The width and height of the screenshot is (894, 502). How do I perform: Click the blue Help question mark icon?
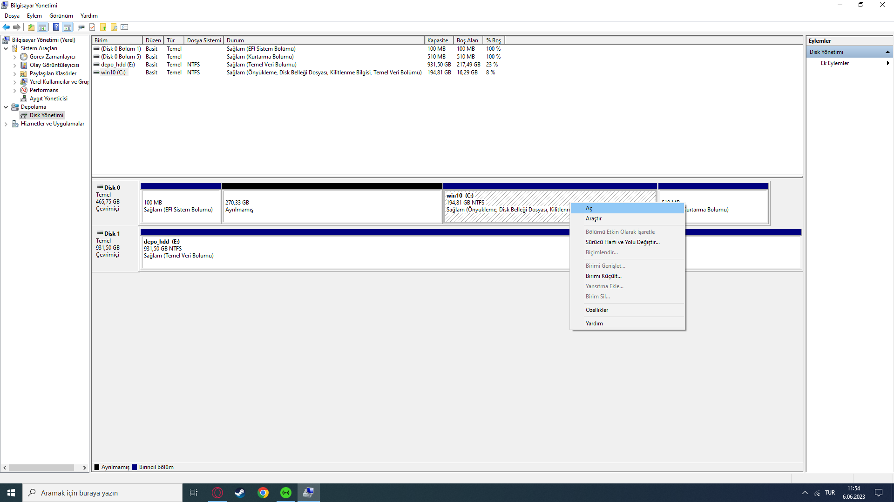tap(56, 27)
